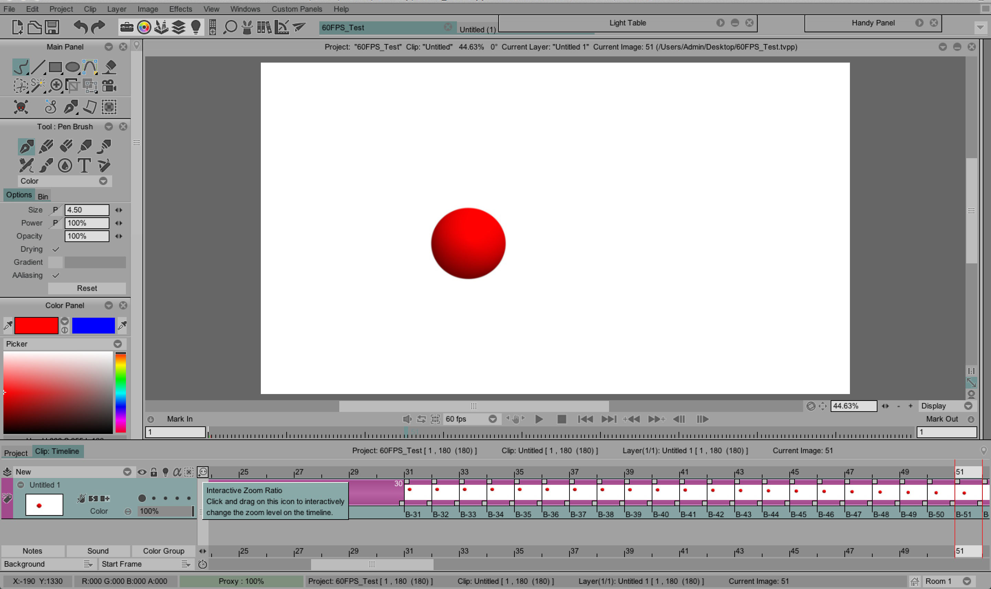Click the magnifier search icon in toolbar
This screenshot has height=589, width=991.
click(230, 27)
